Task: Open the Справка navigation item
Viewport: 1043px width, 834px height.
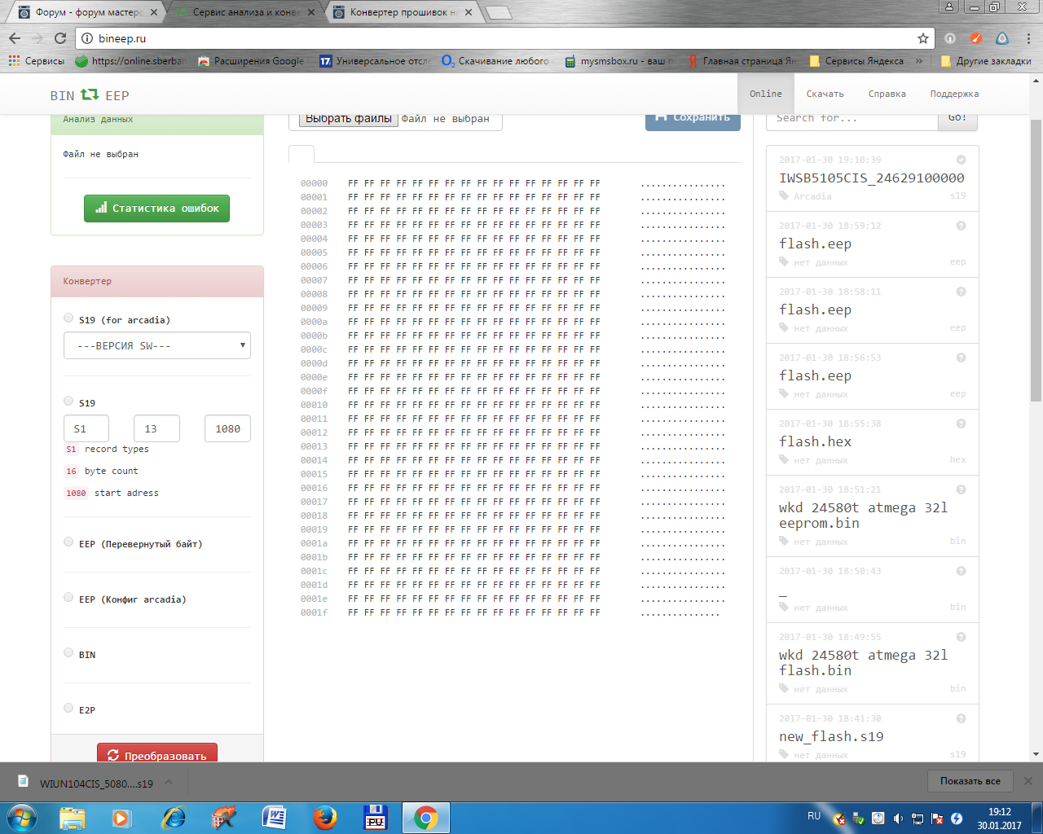Action: click(x=887, y=94)
